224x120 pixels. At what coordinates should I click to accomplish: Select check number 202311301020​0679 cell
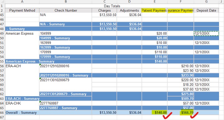(66, 80)
